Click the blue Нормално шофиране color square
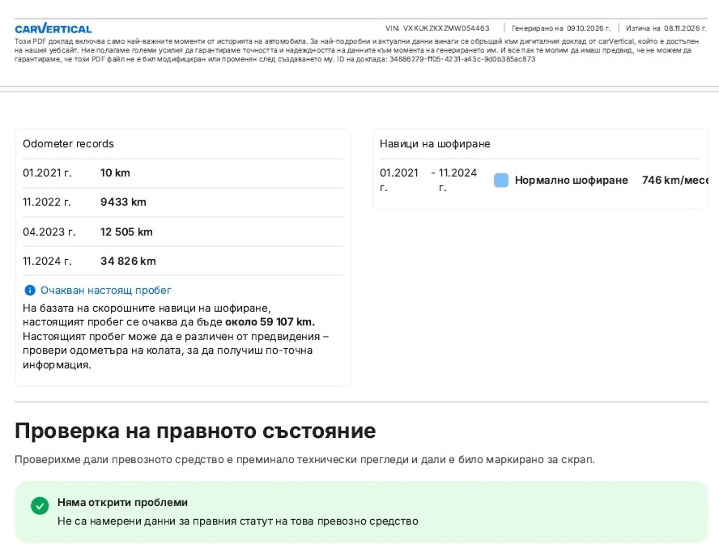 [x=501, y=181]
